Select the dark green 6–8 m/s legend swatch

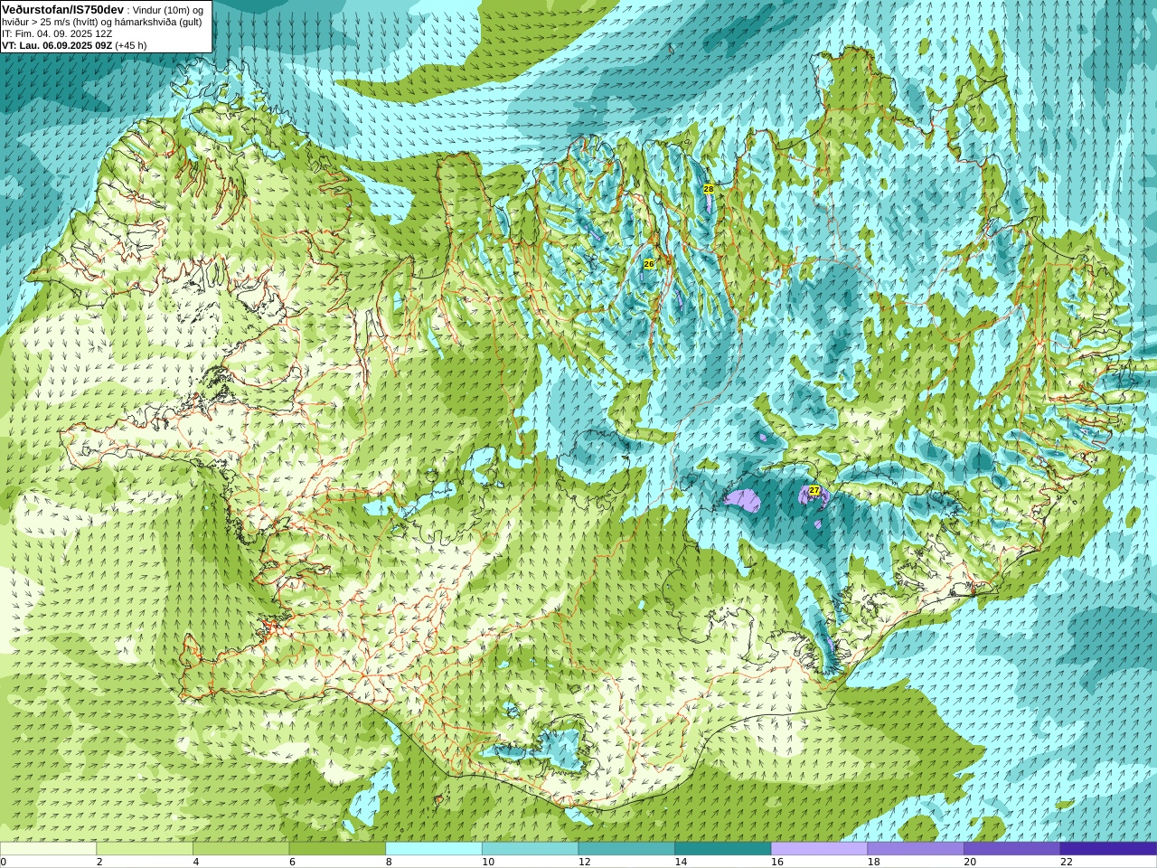(337, 849)
